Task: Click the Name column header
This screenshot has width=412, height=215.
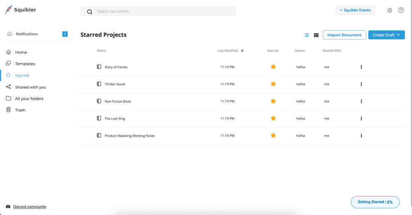Action: tap(101, 51)
